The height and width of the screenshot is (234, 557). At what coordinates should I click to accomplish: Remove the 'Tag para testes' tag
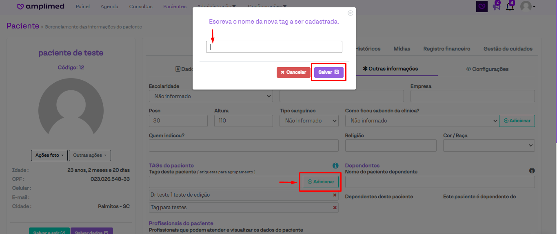coord(335,208)
